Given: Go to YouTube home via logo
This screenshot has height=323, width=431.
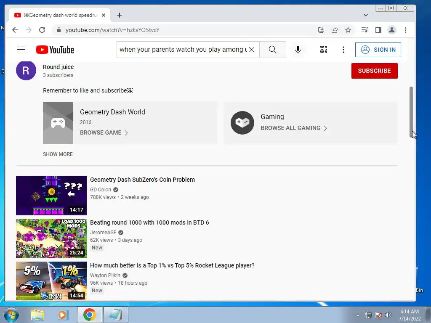Looking at the screenshot, I should coord(55,50).
